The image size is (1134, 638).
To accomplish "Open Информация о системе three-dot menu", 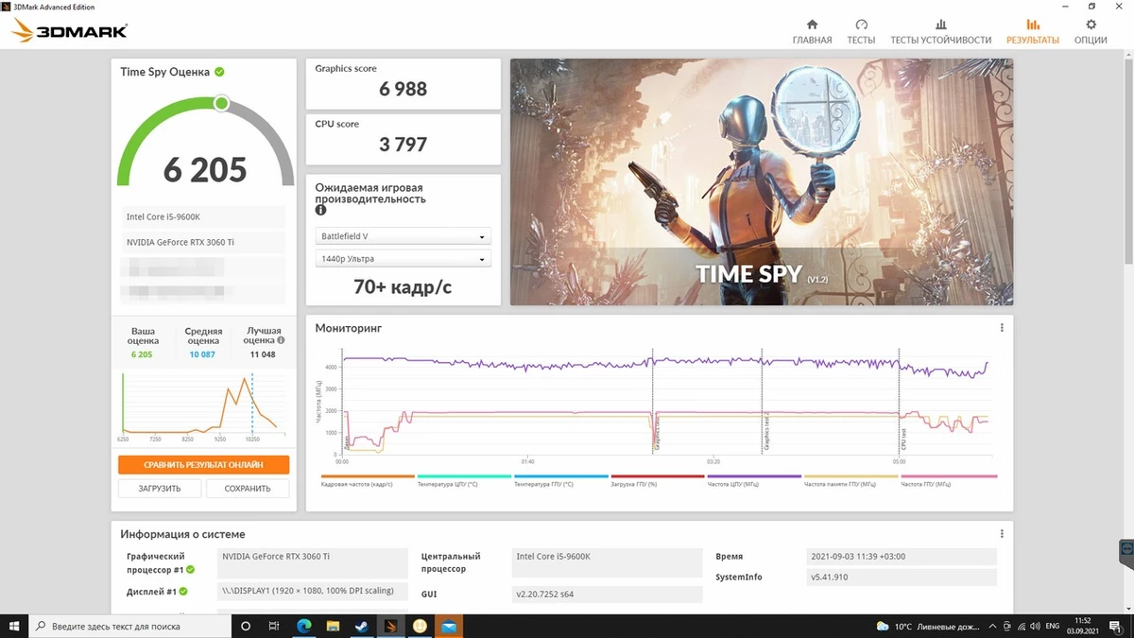I will point(1002,534).
